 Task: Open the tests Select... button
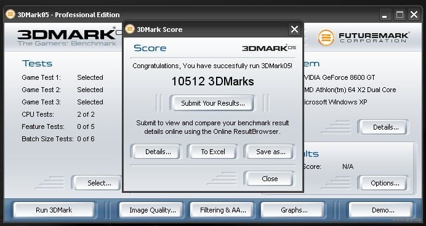click(x=99, y=183)
